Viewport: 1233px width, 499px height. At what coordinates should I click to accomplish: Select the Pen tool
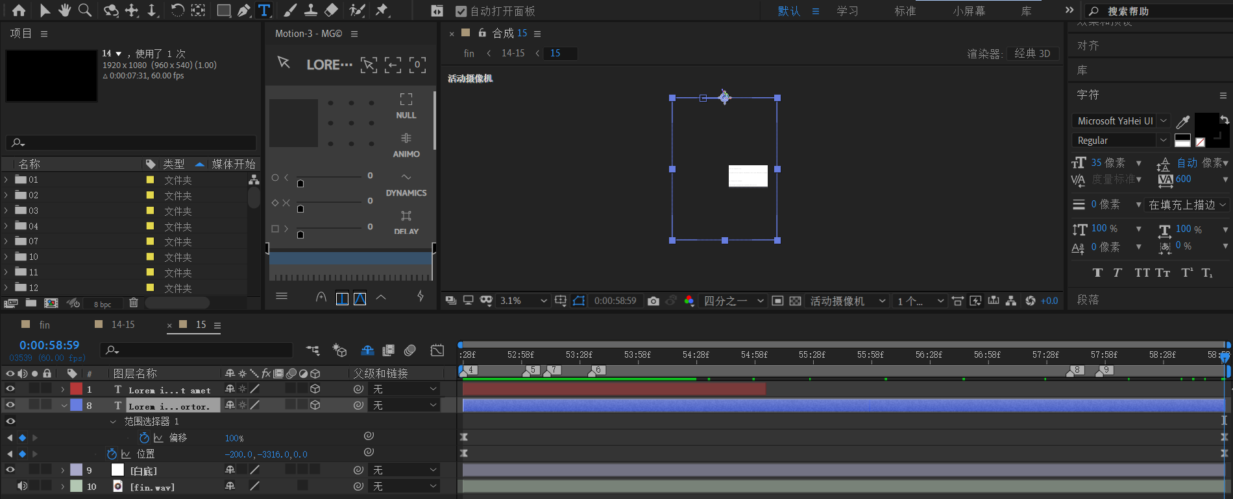click(x=244, y=10)
